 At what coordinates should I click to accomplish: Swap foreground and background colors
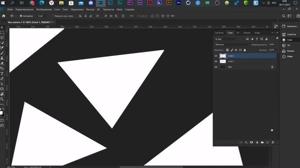tap(3, 109)
